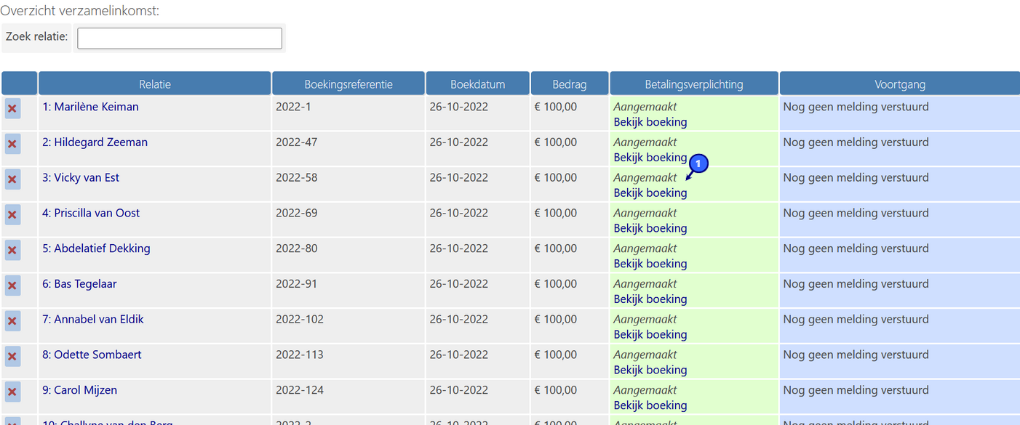Open Bekijk boeking for Odette Sombaert

(x=650, y=370)
